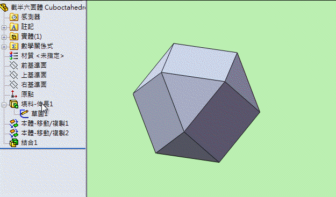Click the 前基準面 plane icon
The height and width of the screenshot is (197, 336).
point(14,65)
